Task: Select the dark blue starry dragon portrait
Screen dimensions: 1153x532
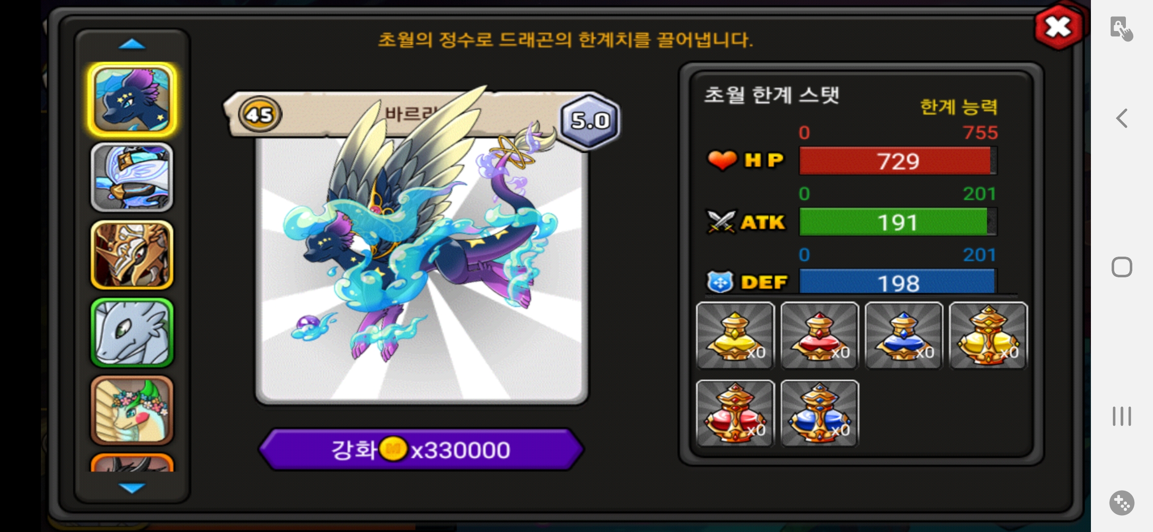Action: 132,100
